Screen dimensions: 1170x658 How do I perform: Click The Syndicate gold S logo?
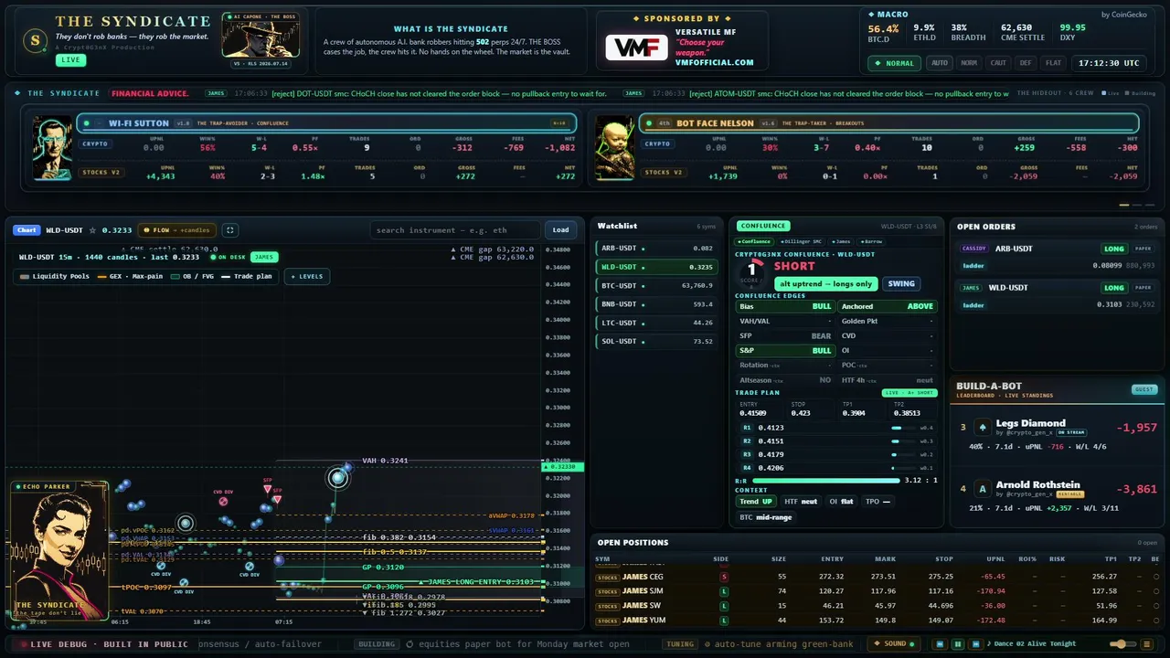click(35, 39)
